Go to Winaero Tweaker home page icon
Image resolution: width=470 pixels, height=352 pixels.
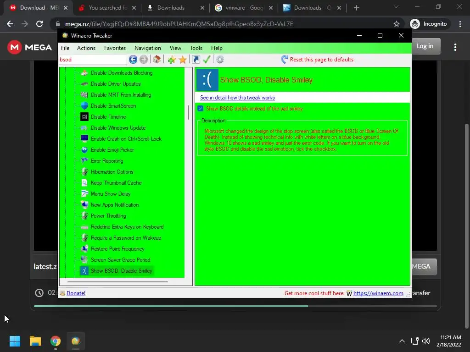[x=157, y=60]
